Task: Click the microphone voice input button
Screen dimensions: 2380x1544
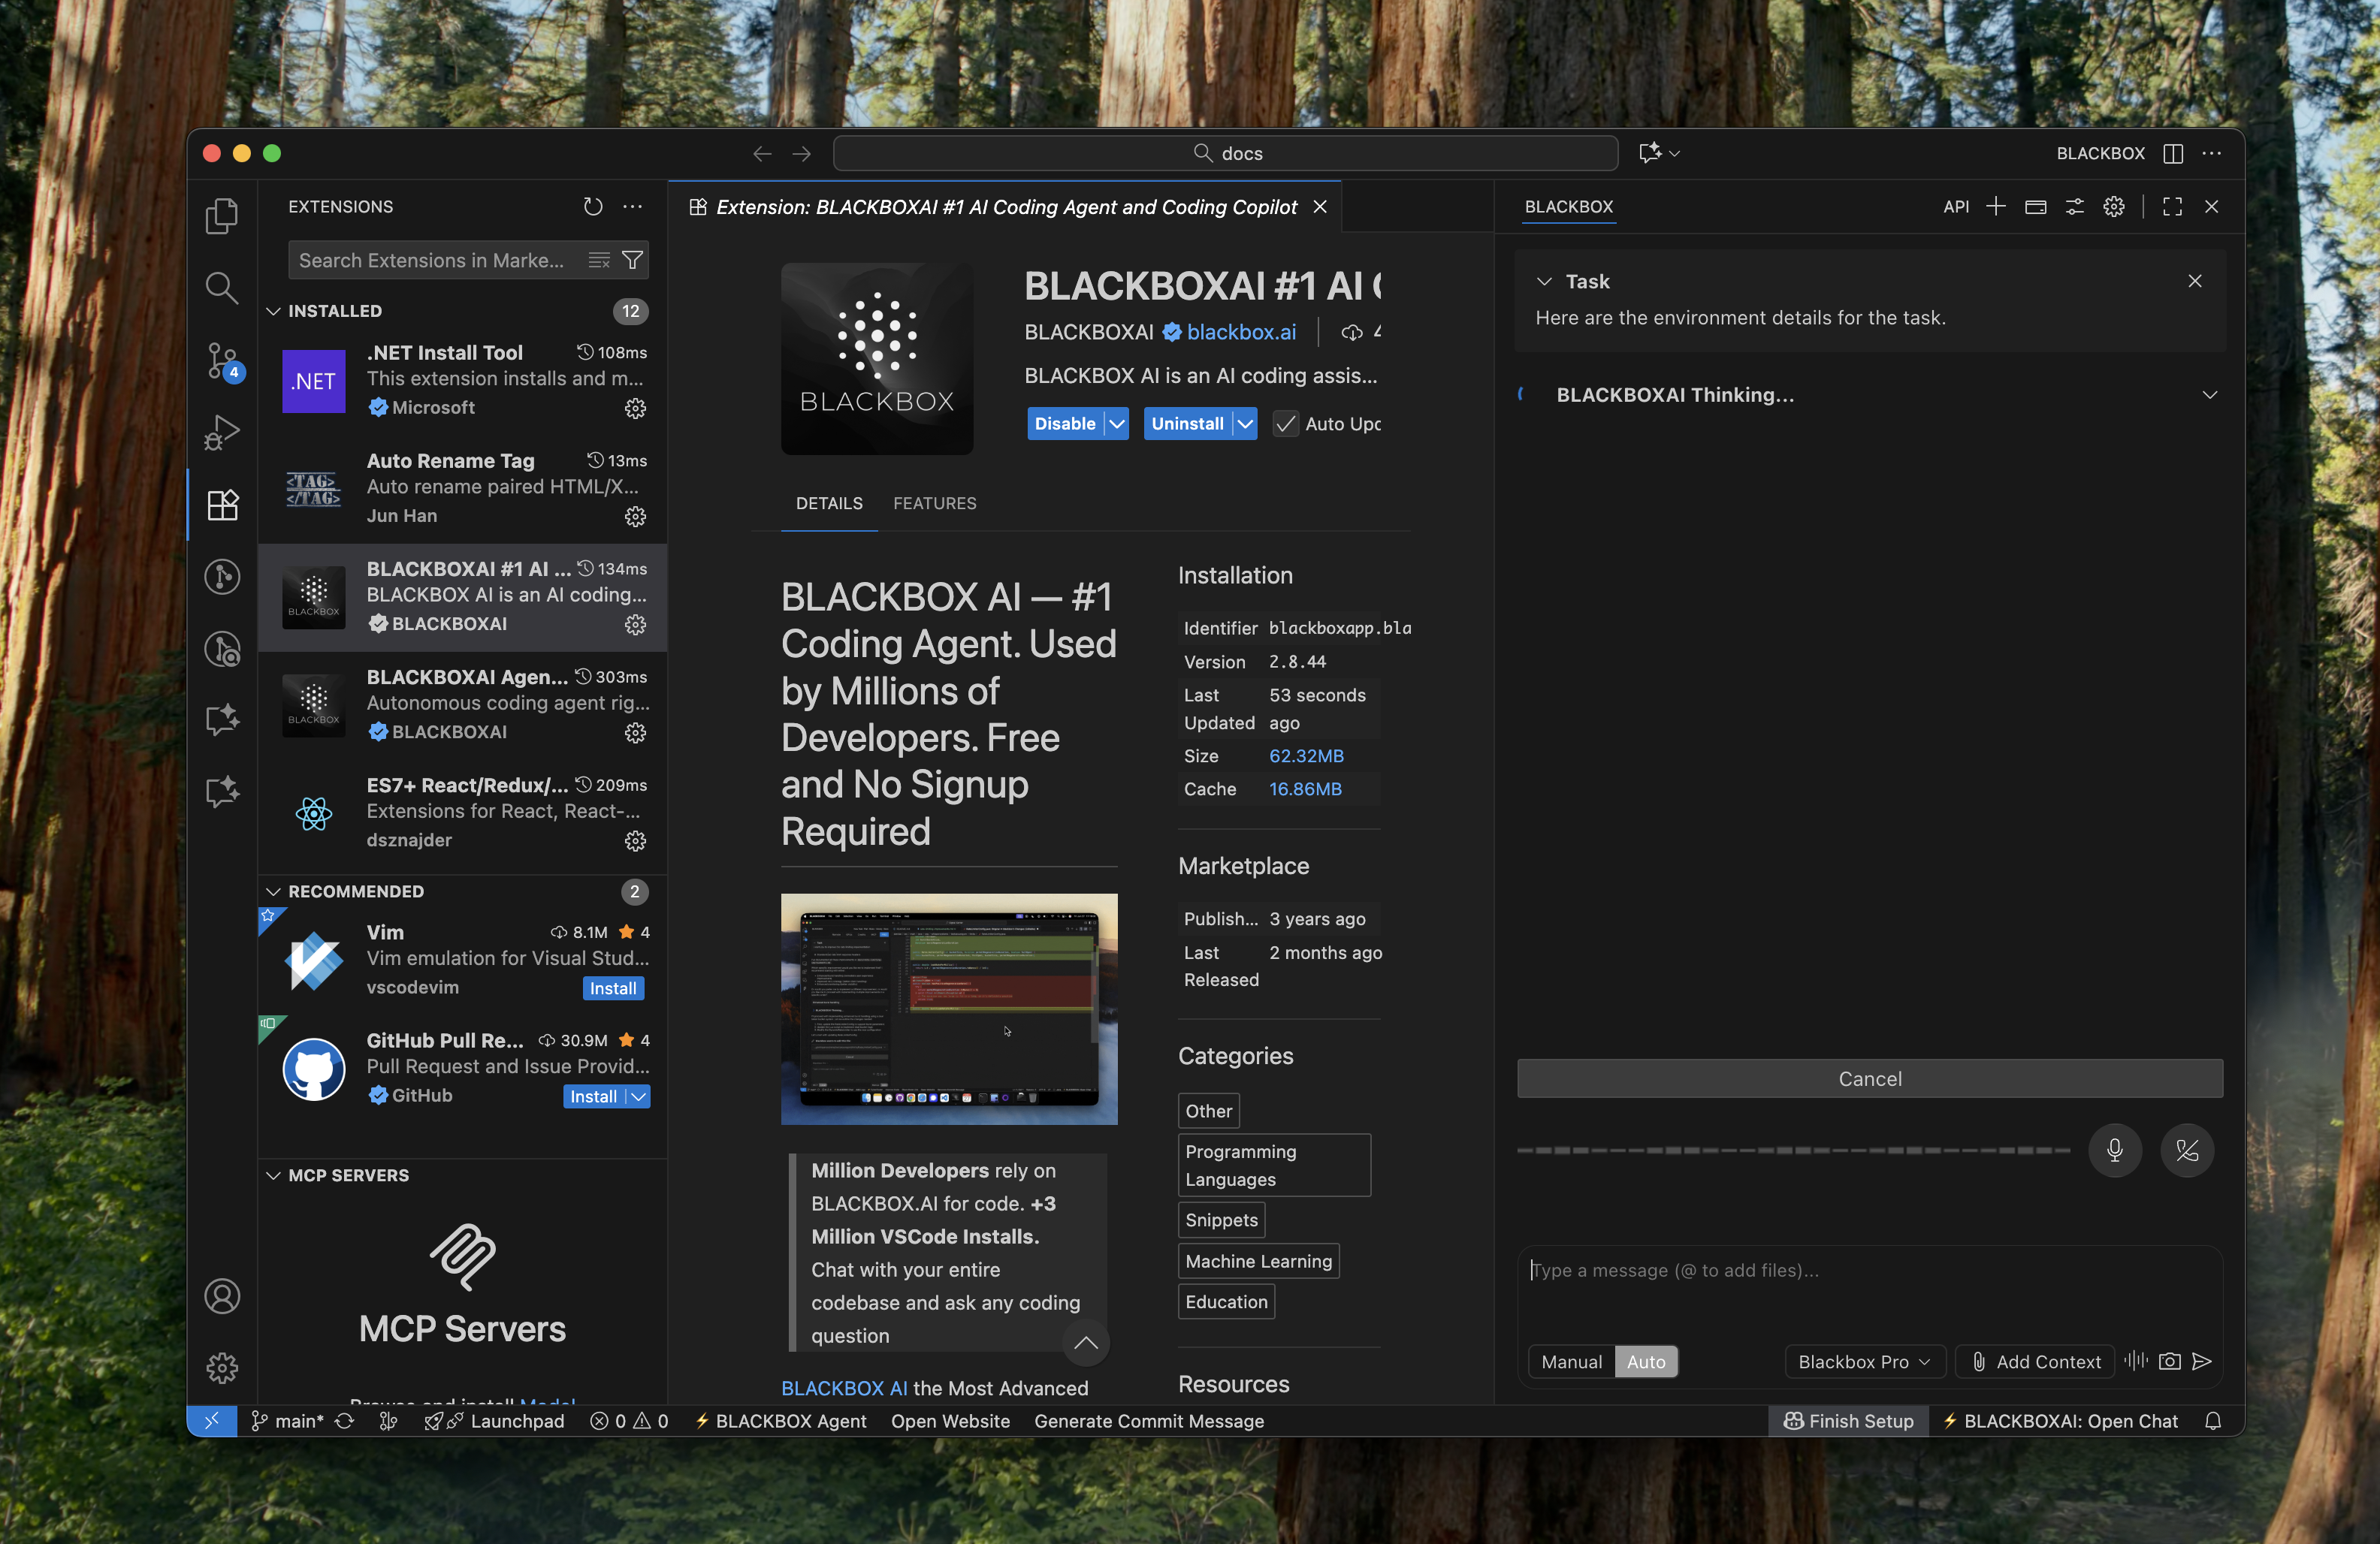Action: tap(2114, 1150)
